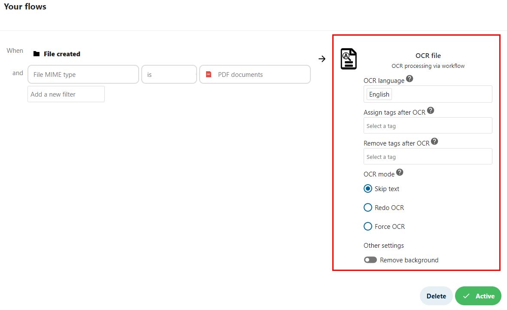Viewport: 507px width, 310px height.
Task: Click the checkmark icon in Active button
Action: click(x=466, y=296)
